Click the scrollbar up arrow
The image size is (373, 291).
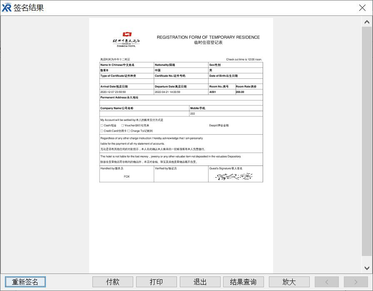(367, 22)
